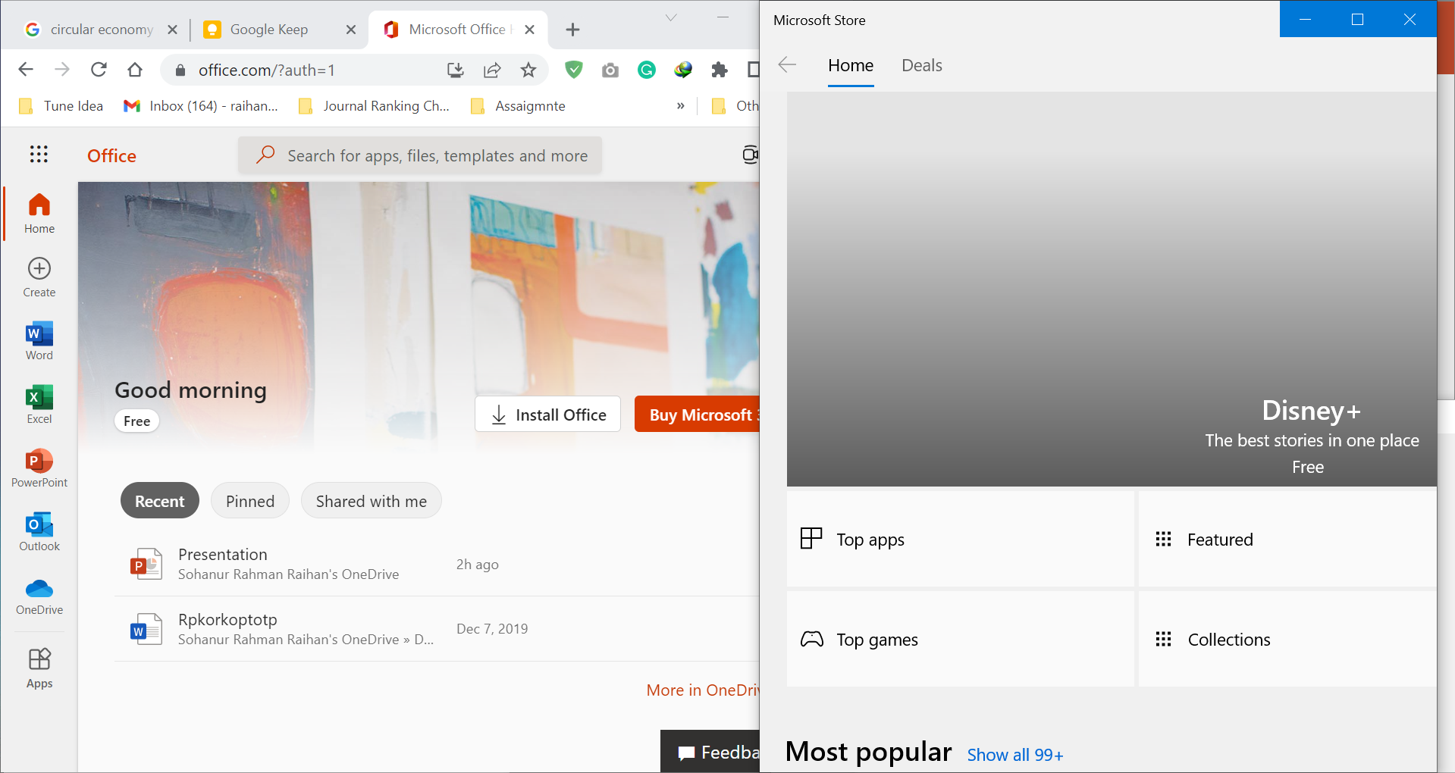
Task: Click Chrome's forward arrow
Action: point(62,70)
